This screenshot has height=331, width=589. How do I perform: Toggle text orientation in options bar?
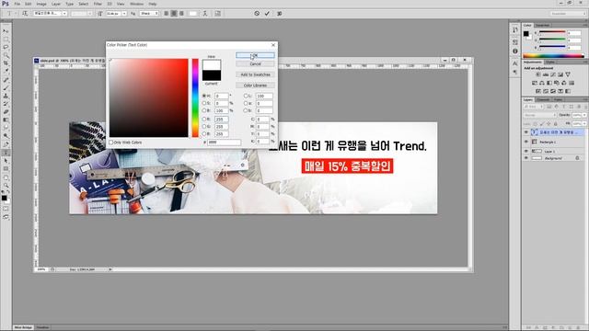pyautogui.click(x=25, y=14)
